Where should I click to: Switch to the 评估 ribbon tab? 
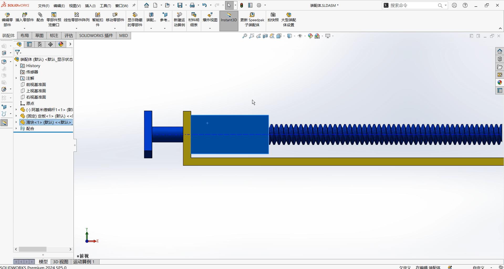coord(69,36)
